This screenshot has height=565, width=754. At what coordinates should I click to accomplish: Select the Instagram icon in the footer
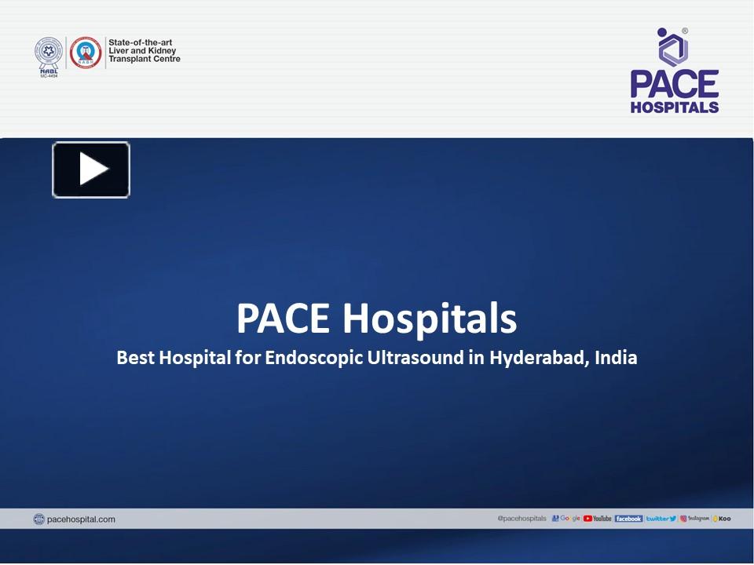(x=683, y=519)
